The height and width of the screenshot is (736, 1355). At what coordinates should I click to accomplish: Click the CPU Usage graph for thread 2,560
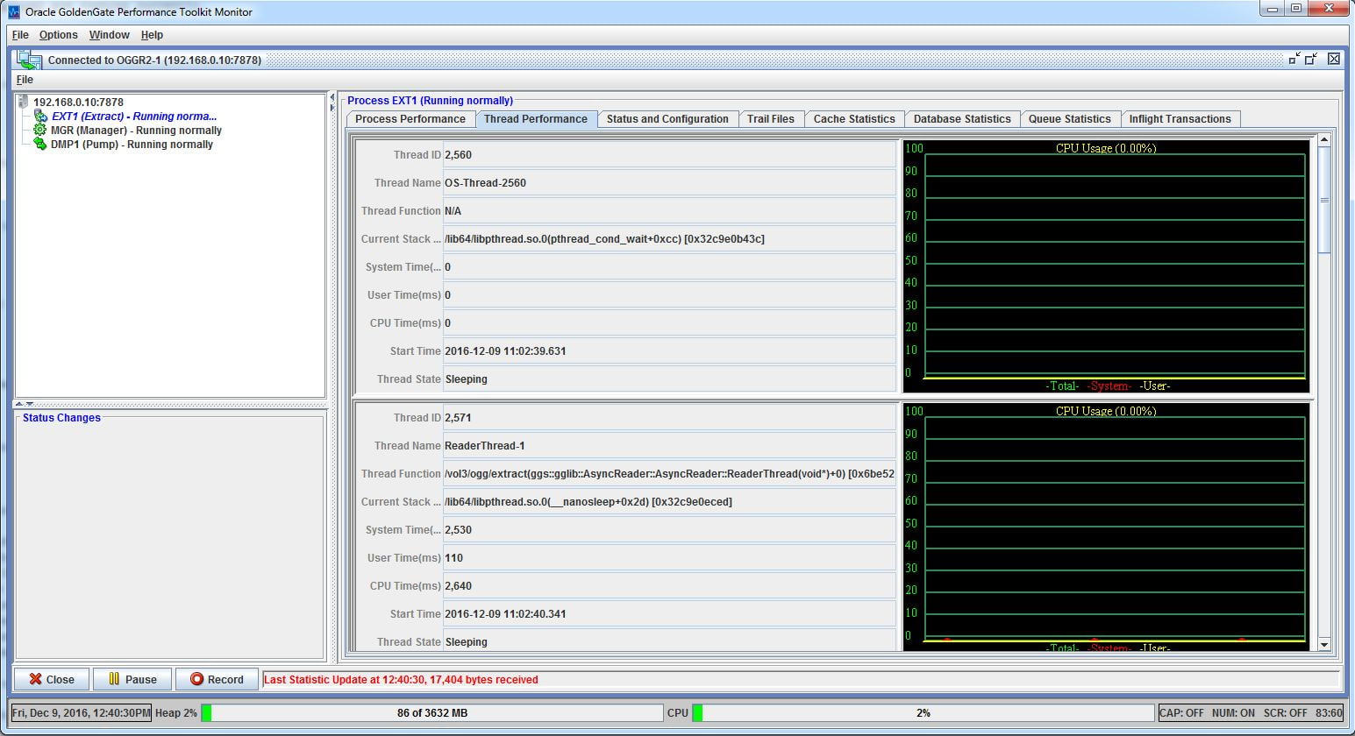point(1106,266)
